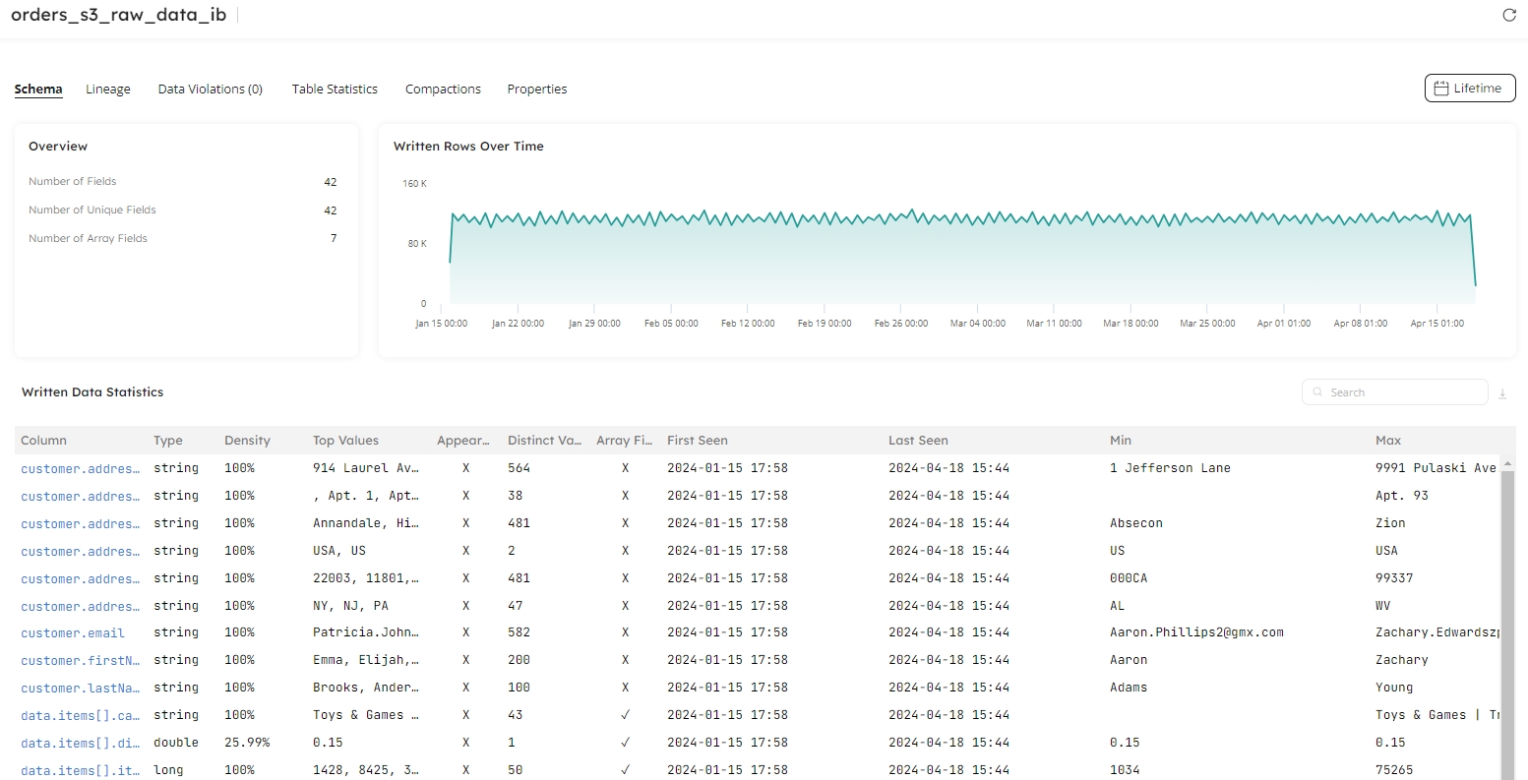Image resolution: width=1528 pixels, height=780 pixels.
Task: Sort by the First Seen column header
Action: tap(697, 441)
